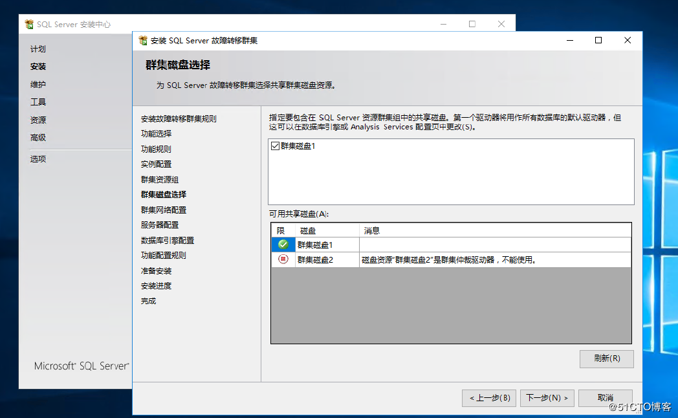The width and height of the screenshot is (678, 418).
Task: Click the green check icon beside 群集磁盘1
Action: click(283, 244)
